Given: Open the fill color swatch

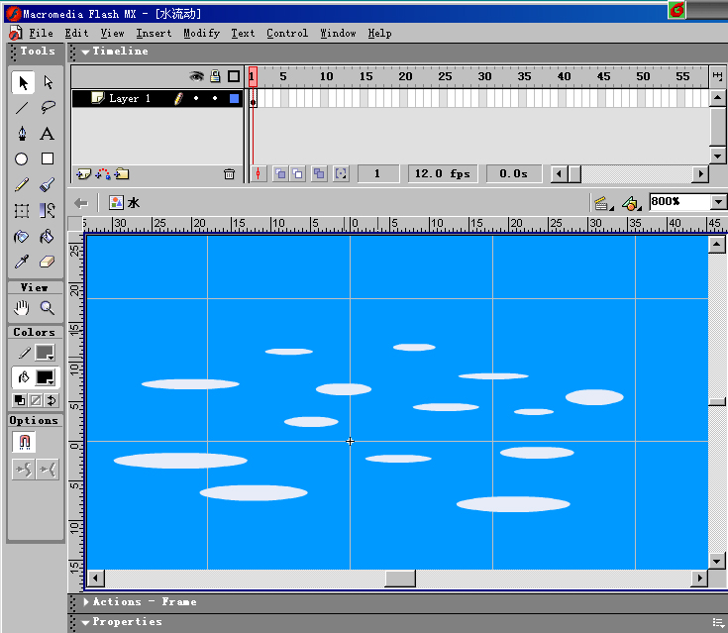Looking at the screenshot, I should [46, 377].
